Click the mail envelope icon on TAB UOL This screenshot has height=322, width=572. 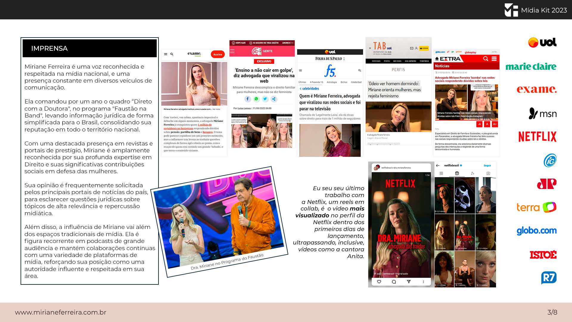(x=412, y=48)
